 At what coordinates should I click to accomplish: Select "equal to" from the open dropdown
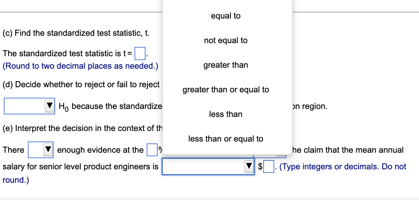pyautogui.click(x=225, y=16)
